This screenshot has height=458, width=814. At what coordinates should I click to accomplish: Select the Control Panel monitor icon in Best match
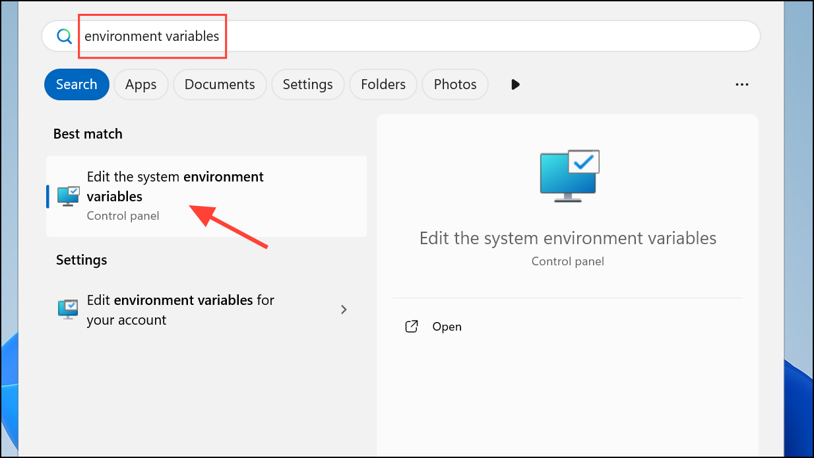tap(67, 195)
